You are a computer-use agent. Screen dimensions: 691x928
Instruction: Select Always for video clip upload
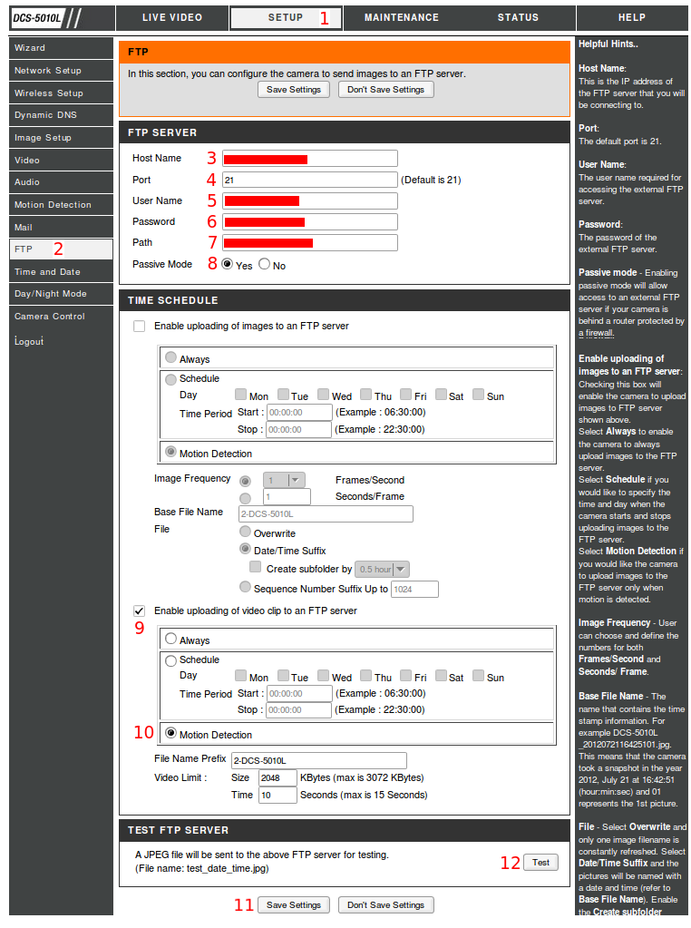tap(171, 639)
